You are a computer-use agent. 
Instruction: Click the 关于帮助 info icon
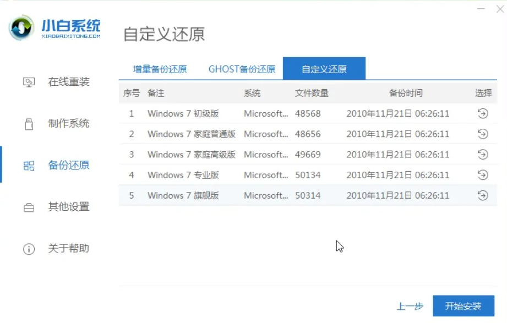click(x=29, y=249)
